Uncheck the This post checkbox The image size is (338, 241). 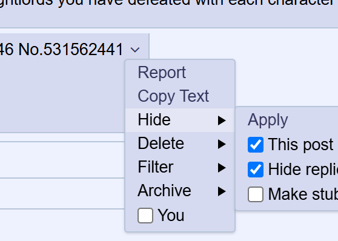click(256, 145)
